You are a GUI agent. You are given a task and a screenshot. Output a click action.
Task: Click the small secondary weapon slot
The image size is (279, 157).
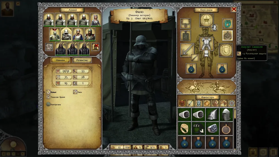pos(195,57)
